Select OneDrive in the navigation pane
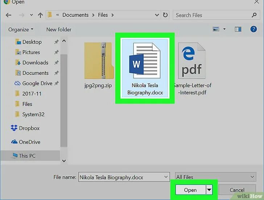Image resolution: width=264 pixels, height=200 pixels. [26, 142]
